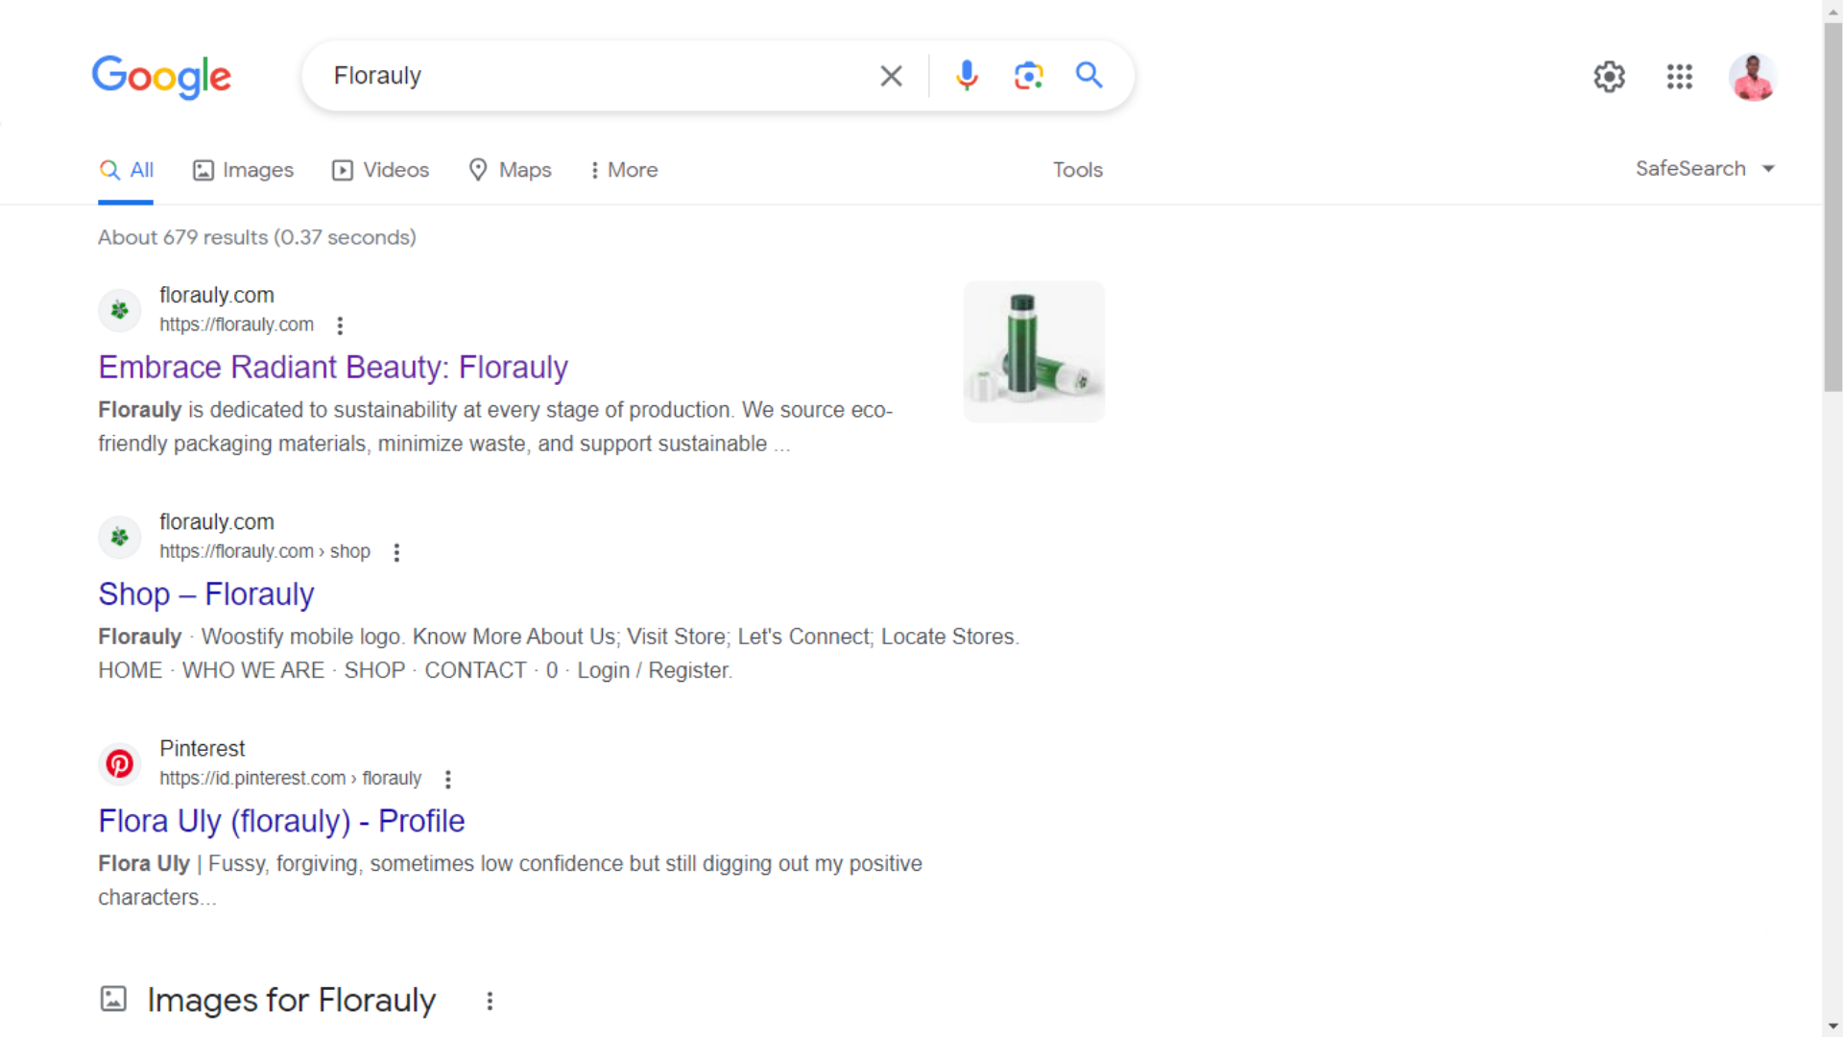Viewport: 1843px width, 1037px height.
Task: Switch to the Maps tab
Action: pyautogui.click(x=510, y=170)
